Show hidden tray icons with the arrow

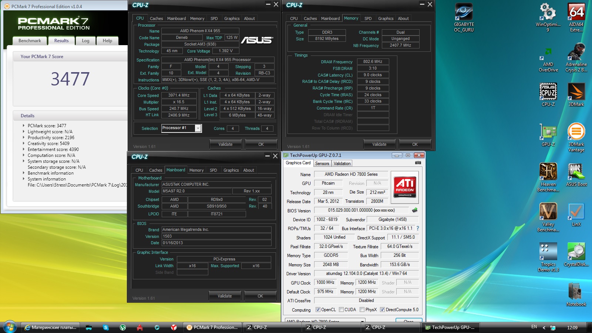pyautogui.click(x=544, y=327)
